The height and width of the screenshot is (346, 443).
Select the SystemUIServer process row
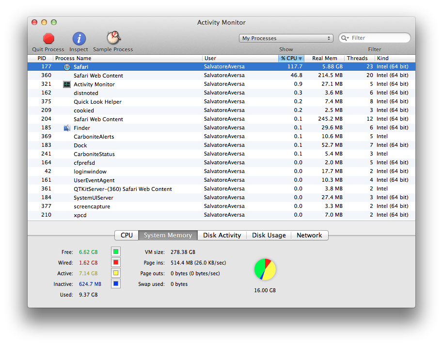pyautogui.click(x=221, y=198)
